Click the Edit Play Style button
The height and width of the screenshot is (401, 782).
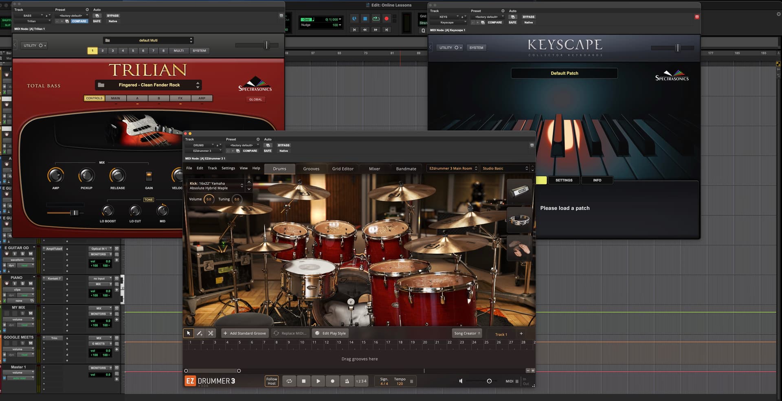(330, 333)
